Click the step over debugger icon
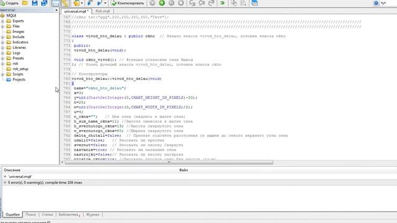397x223 pixels. pyautogui.click(x=202, y=3)
